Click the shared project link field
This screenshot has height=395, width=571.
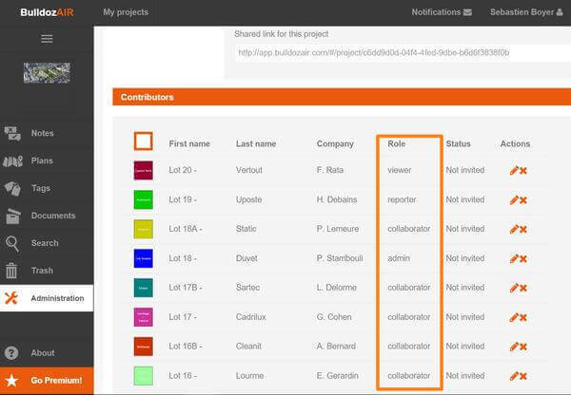pyautogui.click(x=403, y=53)
